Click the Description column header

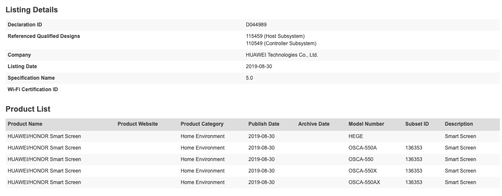pyautogui.click(x=459, y=124)
